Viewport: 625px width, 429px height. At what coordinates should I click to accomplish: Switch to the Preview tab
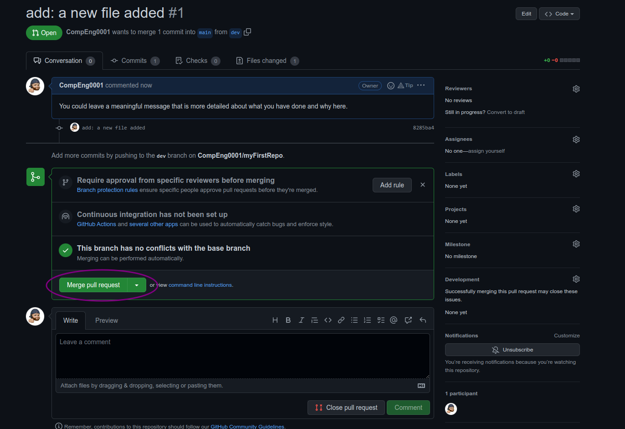click(x=106, y=320)
